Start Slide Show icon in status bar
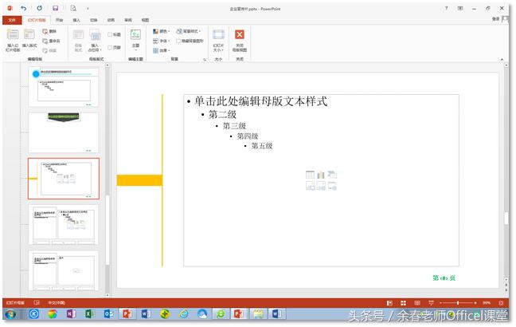Viewport: 516px width, 327px height. pyautogui.click(x=431, y=302)
